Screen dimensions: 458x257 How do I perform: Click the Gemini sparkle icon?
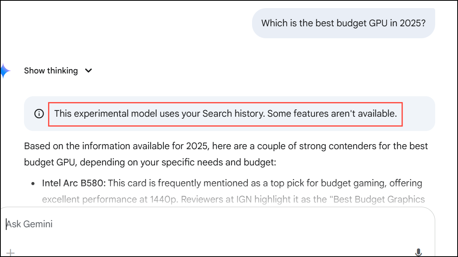(5, 71)
